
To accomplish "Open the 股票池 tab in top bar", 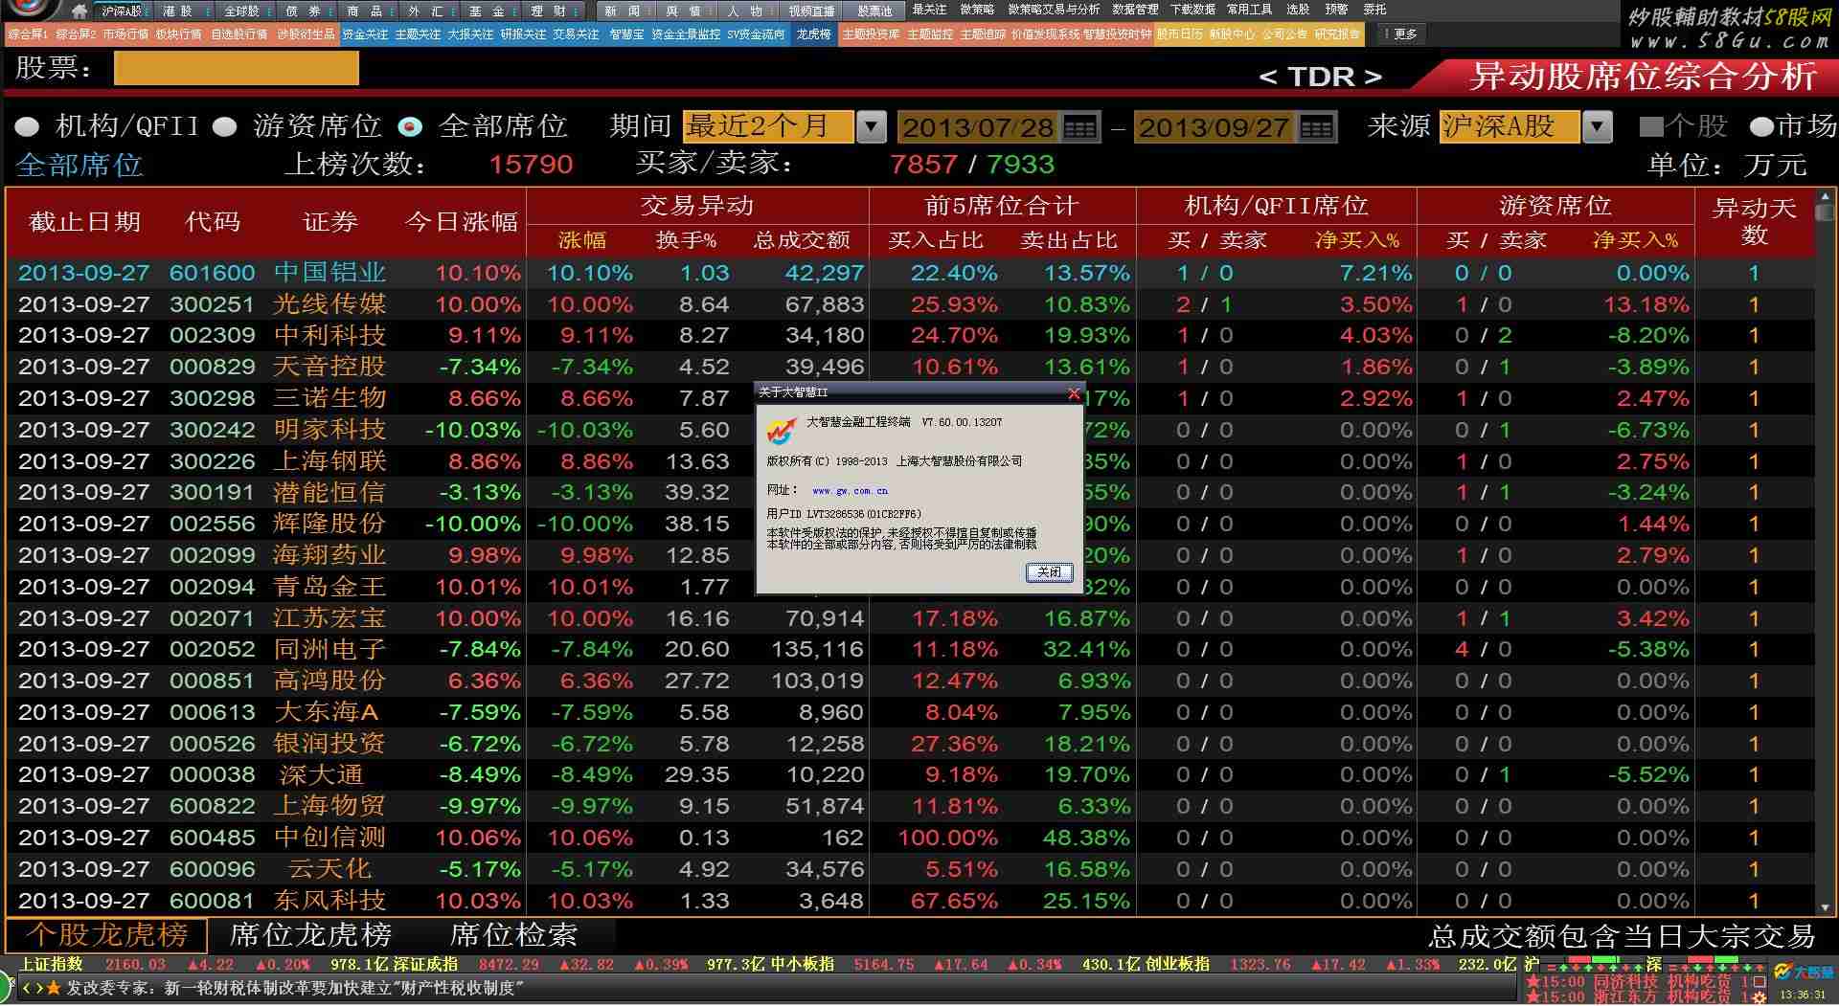I will pyautogui.click(x=874, y=11).
